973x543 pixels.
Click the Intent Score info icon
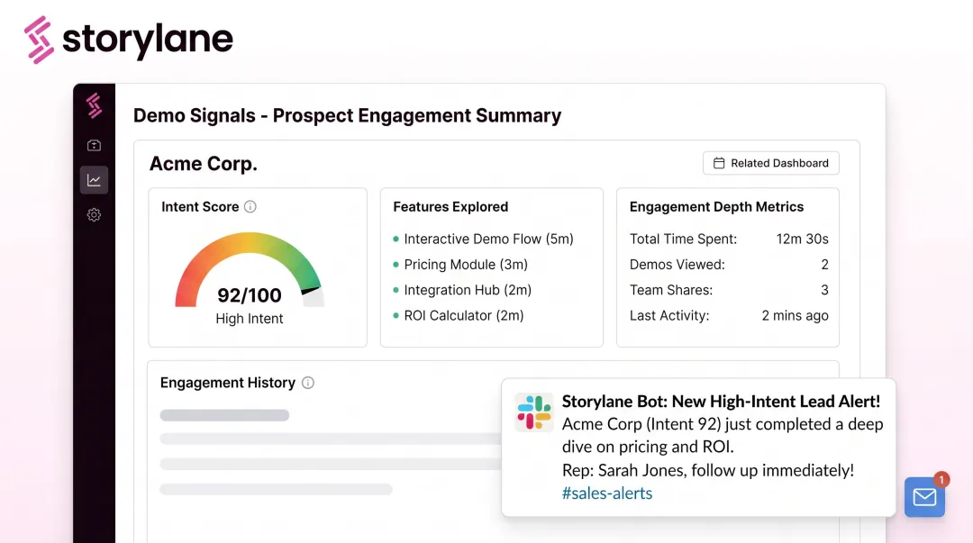[x=250, y=206]
